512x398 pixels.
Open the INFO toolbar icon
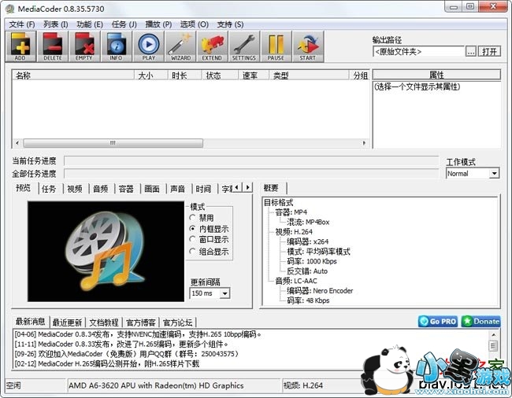point(117,46)
